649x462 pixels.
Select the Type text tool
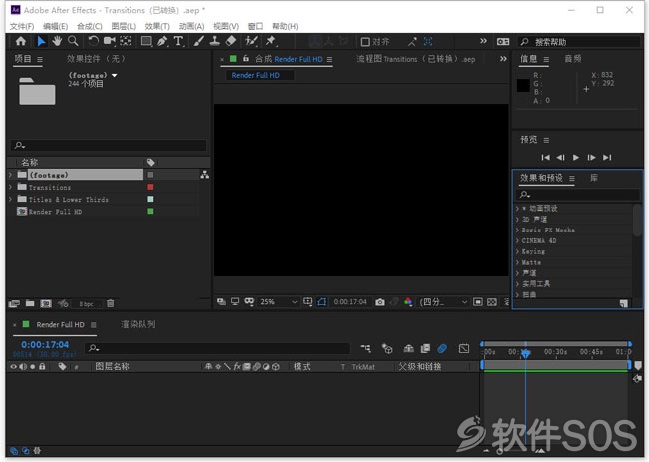pyautogui.click(x=178, y=41)
